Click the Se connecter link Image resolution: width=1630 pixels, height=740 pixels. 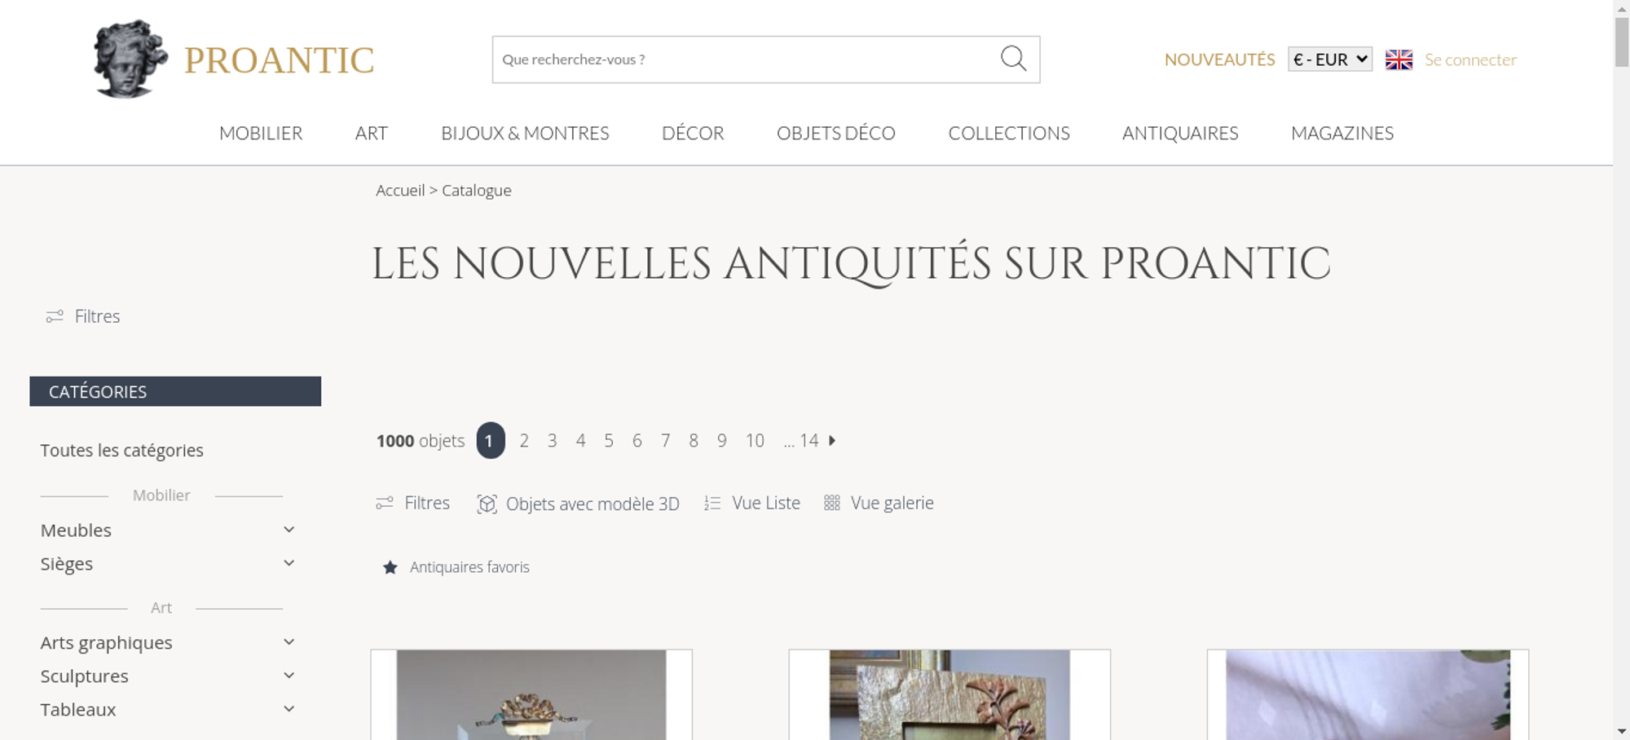click(x=1470, y=59)
